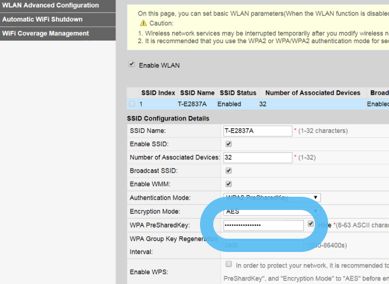The height and width of the screenshot is (284, 389).
Task: Click the WPA PreSharedKey password field
Action: tap(263, 225)
